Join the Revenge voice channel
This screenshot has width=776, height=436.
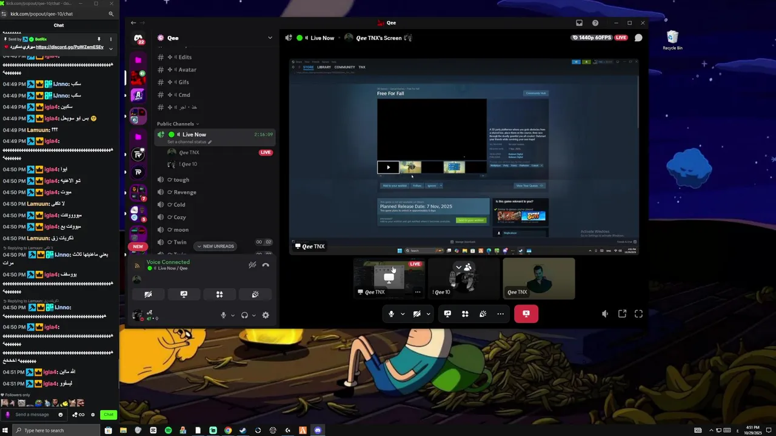215,192
